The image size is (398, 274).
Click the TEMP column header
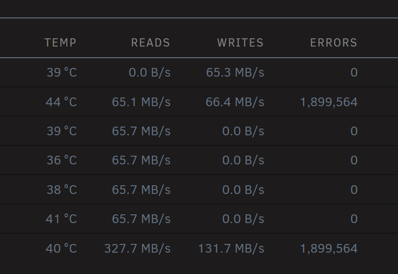point(61,43)
